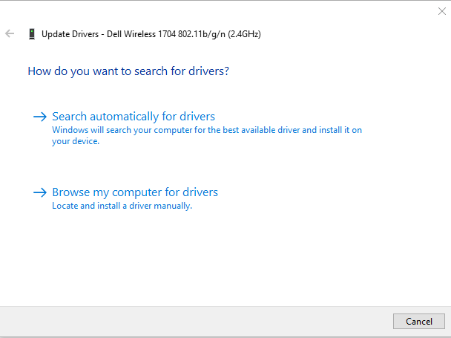Screen dimensions: 451x338
Task: Click arrow icon beside Browse my computer
Action: (x=40, y=192)
